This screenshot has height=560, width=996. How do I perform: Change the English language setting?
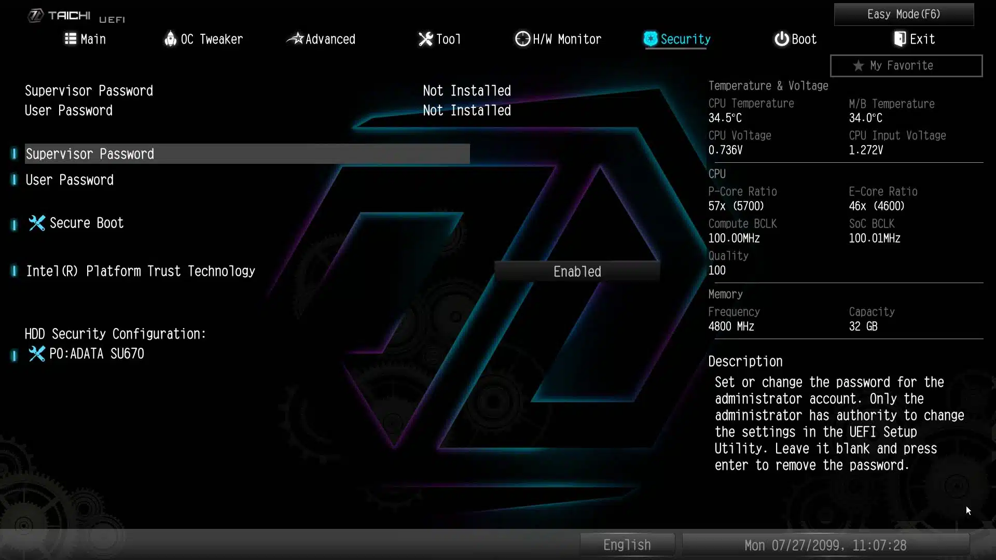(x=627, y=545)
